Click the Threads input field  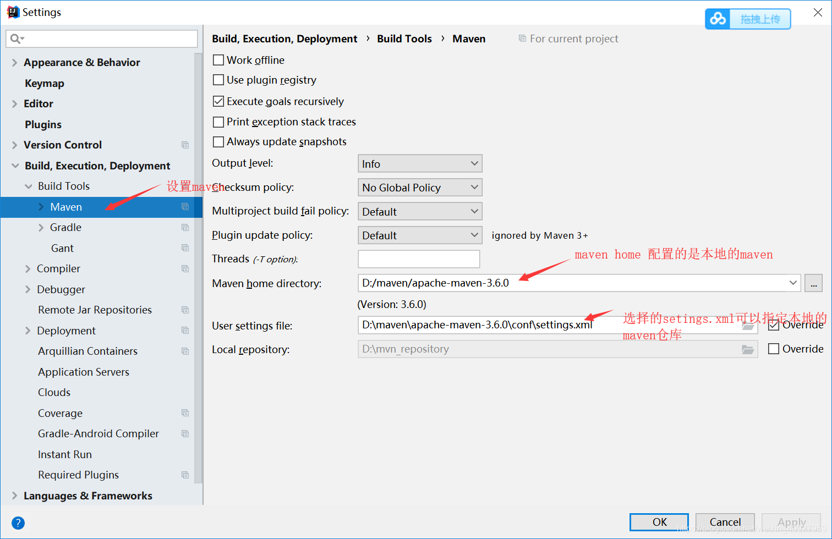419,258
